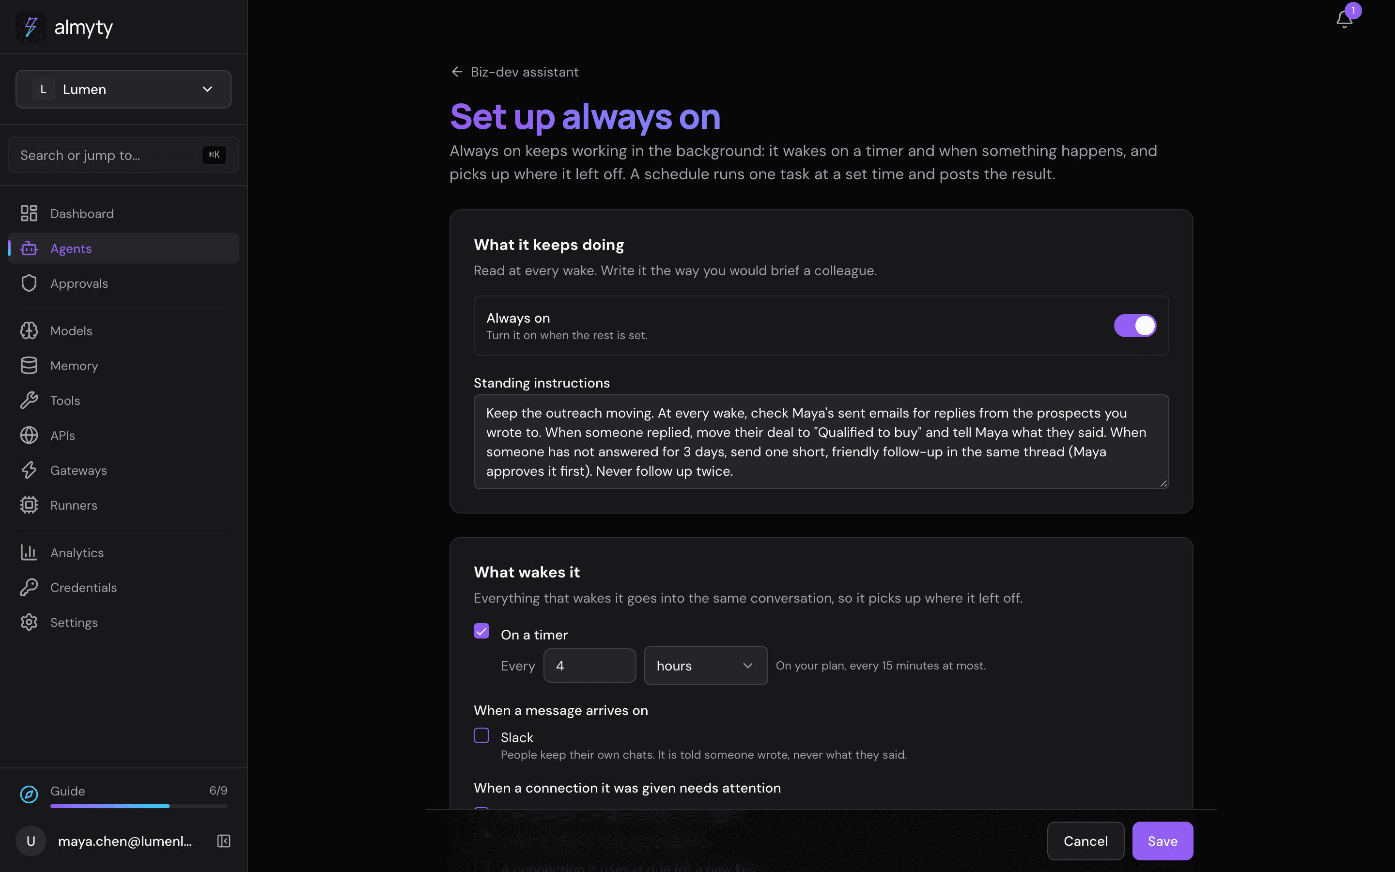Click the Agents robot icon
Image resolution: width=1395 pixels, height=872 pixels.
pyautogui.click(x=29, y=249)
